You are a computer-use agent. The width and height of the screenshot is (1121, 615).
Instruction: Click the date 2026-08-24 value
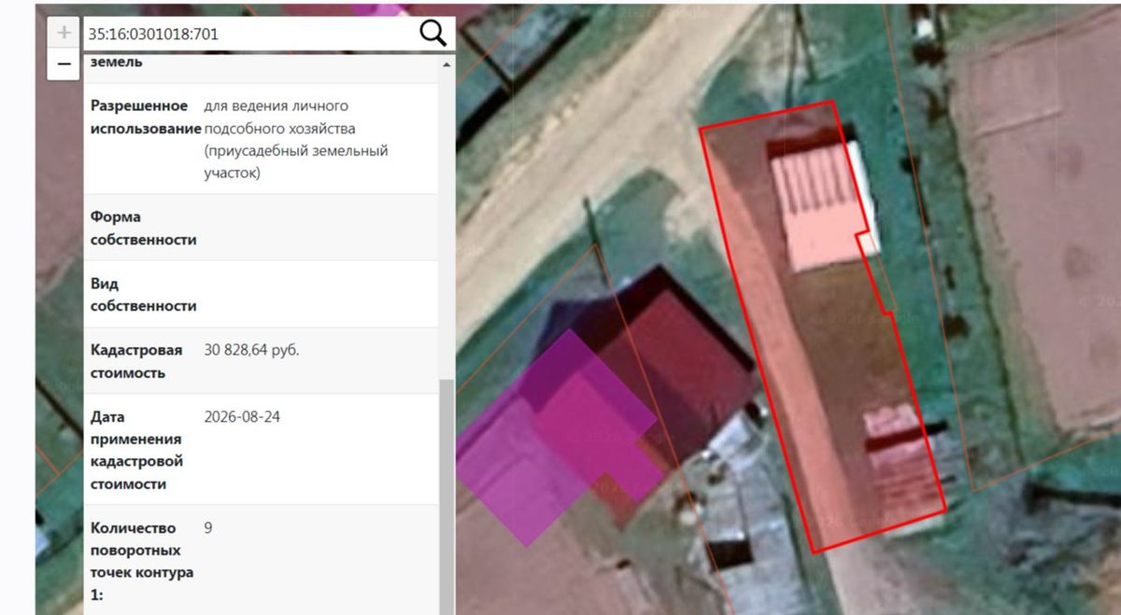[x=242, y=417]
